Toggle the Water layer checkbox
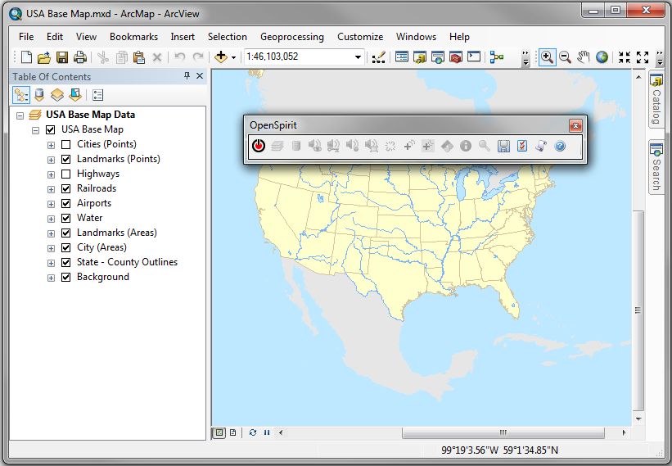The image size is (672, 466). (66, 218)
